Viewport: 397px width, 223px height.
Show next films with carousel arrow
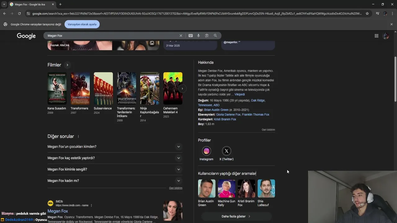(x=182, y=89)
